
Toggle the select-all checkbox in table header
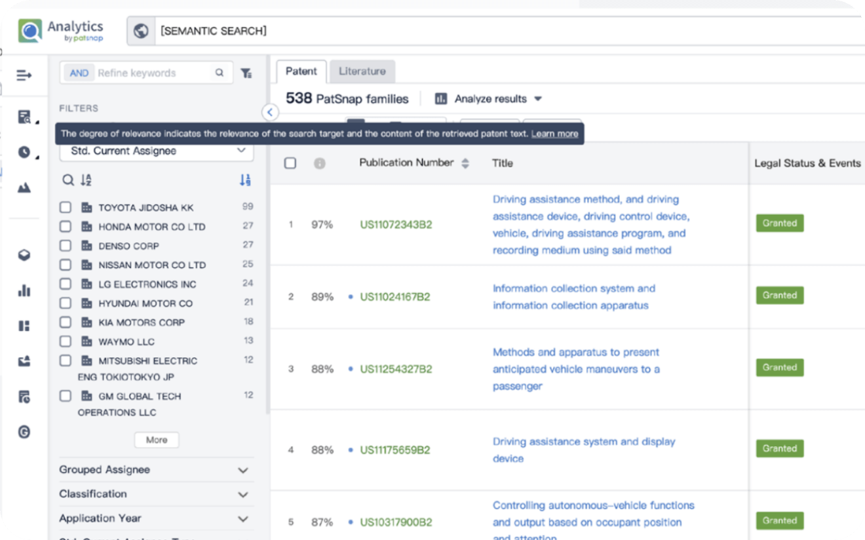(290, 163)
